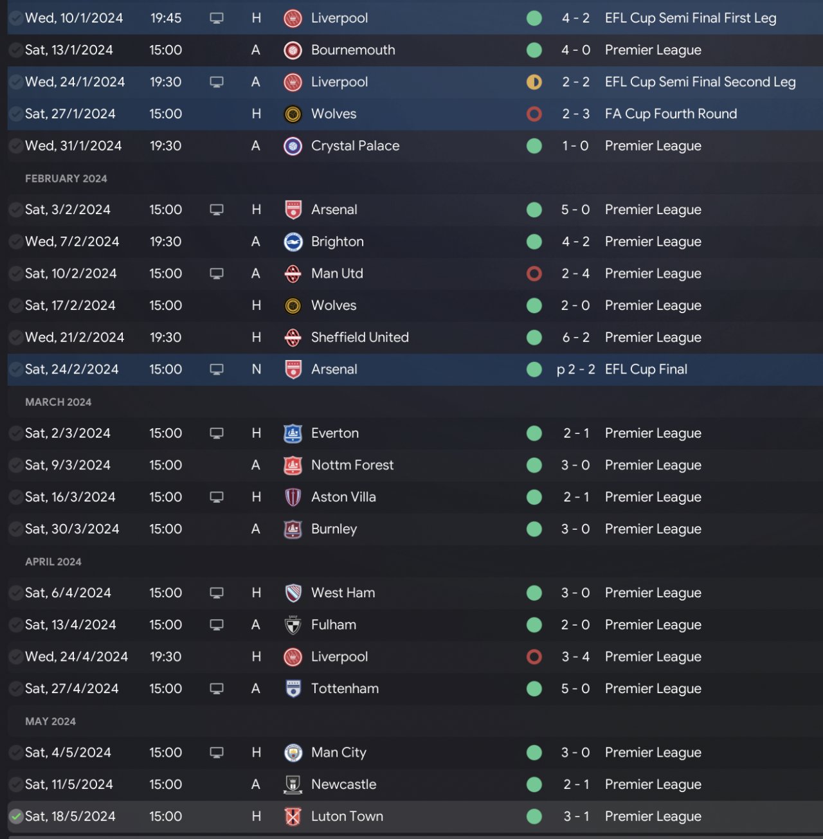Toggle the green checkmark on Luton Town row

coord(16,816)
